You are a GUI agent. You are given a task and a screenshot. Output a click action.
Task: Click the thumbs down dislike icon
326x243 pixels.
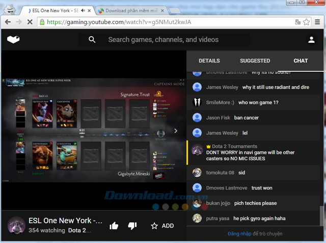point(132,226)
